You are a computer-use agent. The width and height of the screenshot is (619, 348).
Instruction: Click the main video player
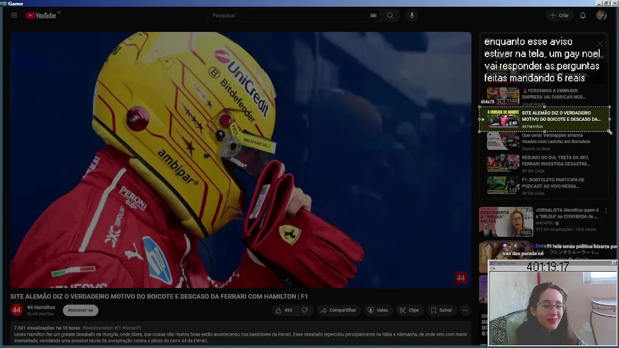241,160
